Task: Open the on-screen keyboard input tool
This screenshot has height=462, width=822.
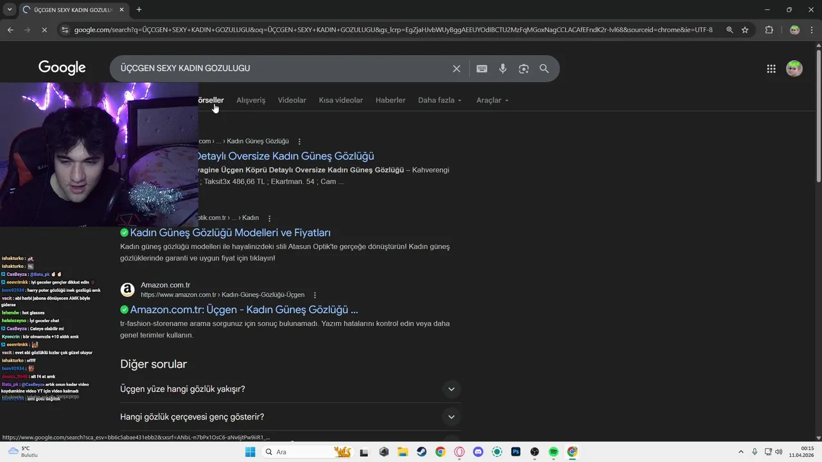Action: click(482, 69)
